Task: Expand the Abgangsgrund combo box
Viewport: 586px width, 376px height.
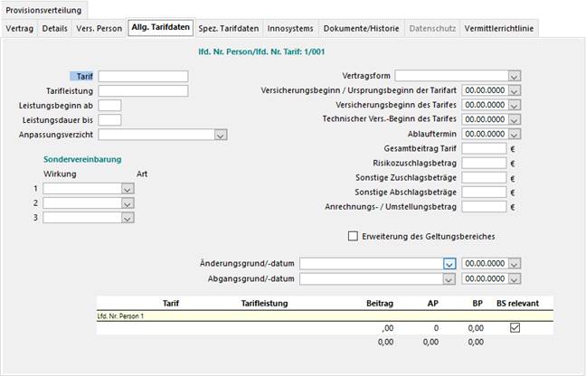Action: [449, 278]
